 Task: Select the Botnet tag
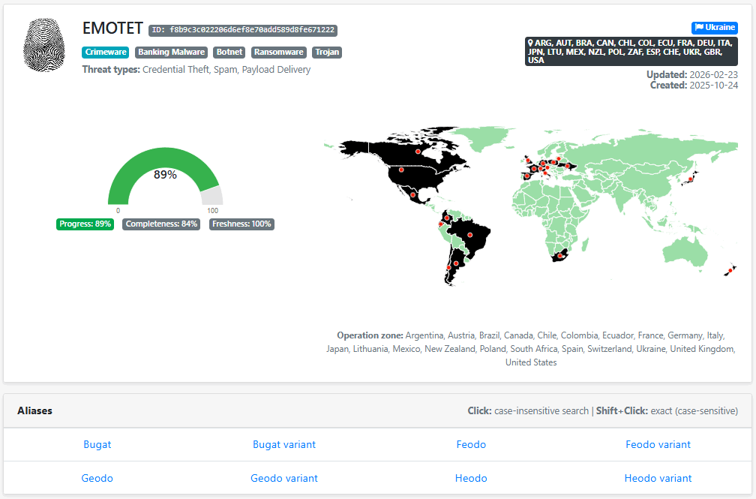coord(229,53)
